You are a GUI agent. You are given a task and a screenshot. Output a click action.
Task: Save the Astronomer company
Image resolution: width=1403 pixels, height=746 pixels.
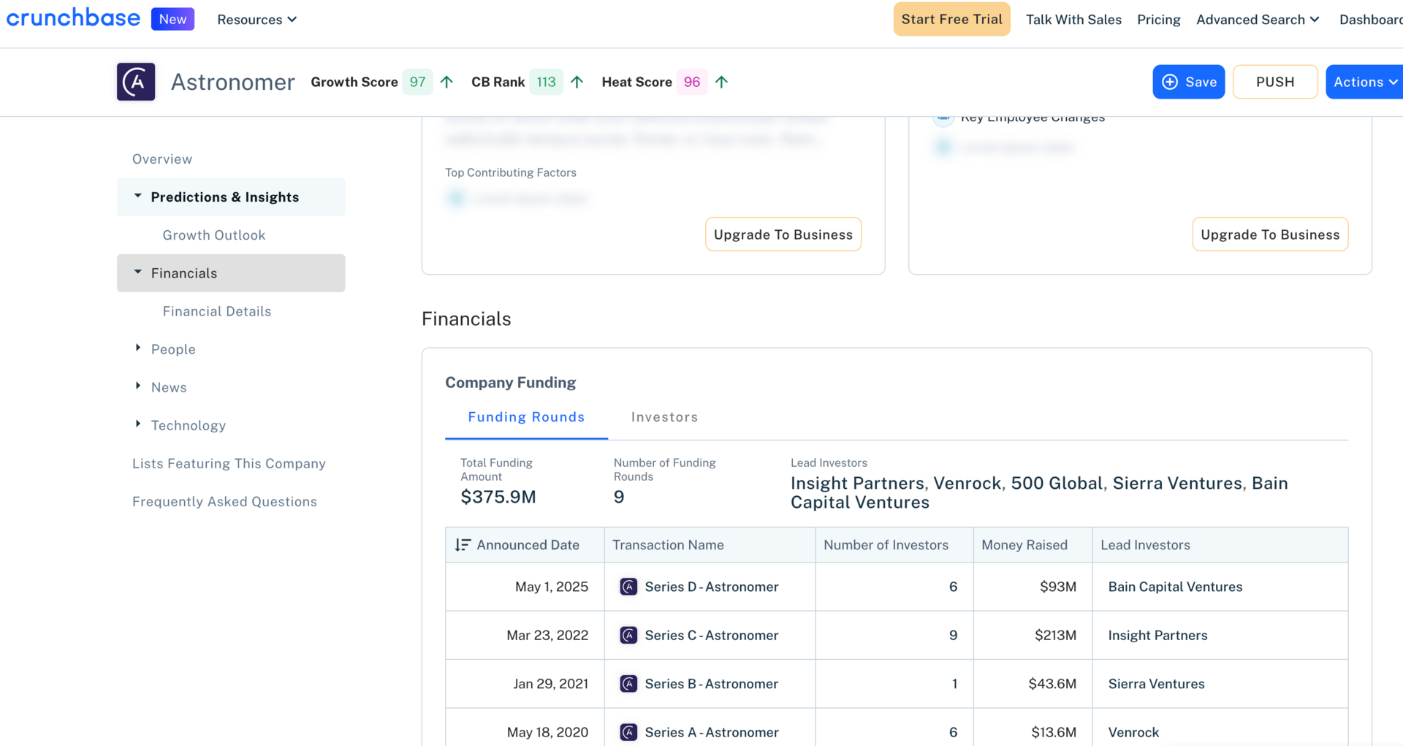[x=1189, y=82]
